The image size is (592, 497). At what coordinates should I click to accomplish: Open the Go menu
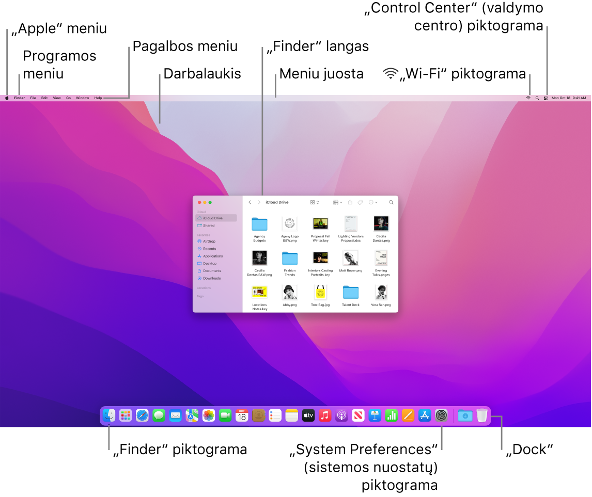click(x=68, y=98)
